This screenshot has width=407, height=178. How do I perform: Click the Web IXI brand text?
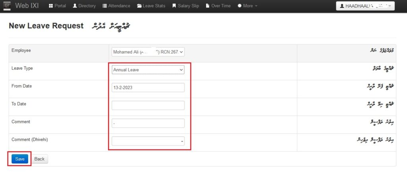[x=27, y=6]
